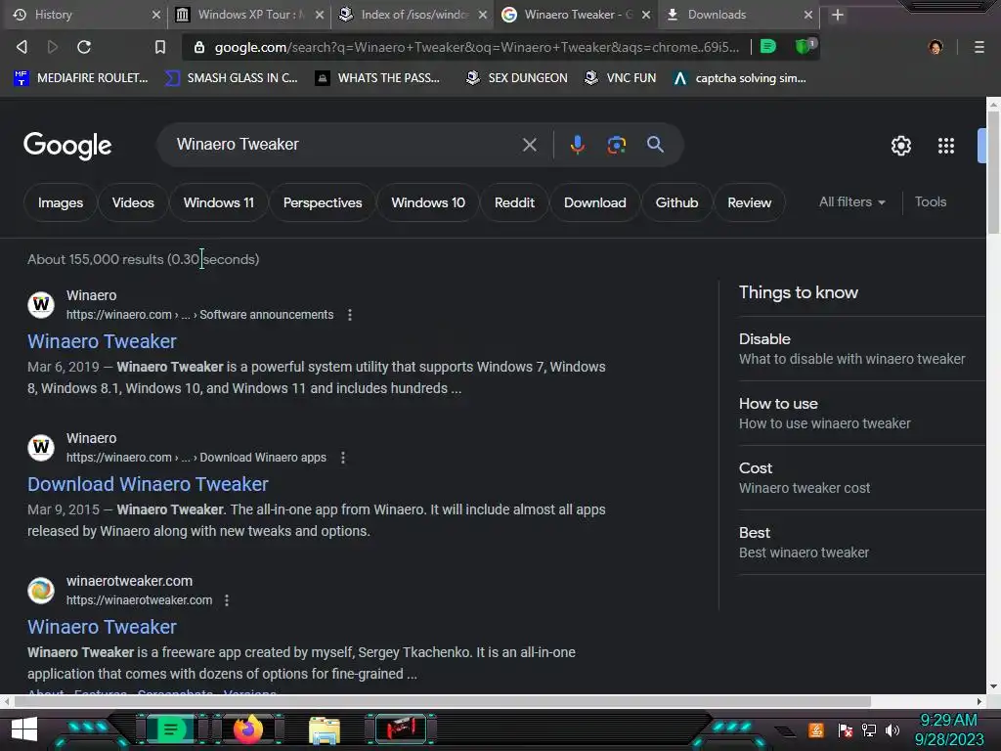Viewport: 1001px width, 751px height.
Task: Open the green document app on the taskbar
Action: pyautogui.click(x=170, y=729)
